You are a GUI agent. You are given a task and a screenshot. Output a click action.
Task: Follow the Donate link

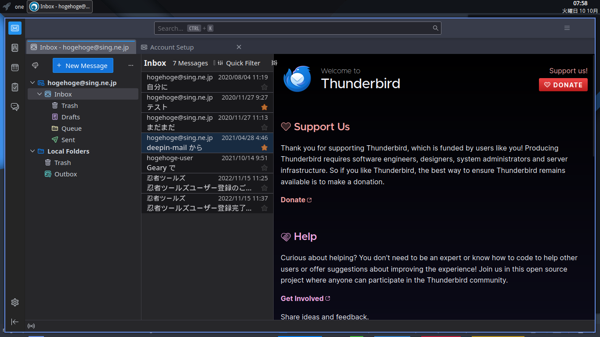(x=296, y=200)
